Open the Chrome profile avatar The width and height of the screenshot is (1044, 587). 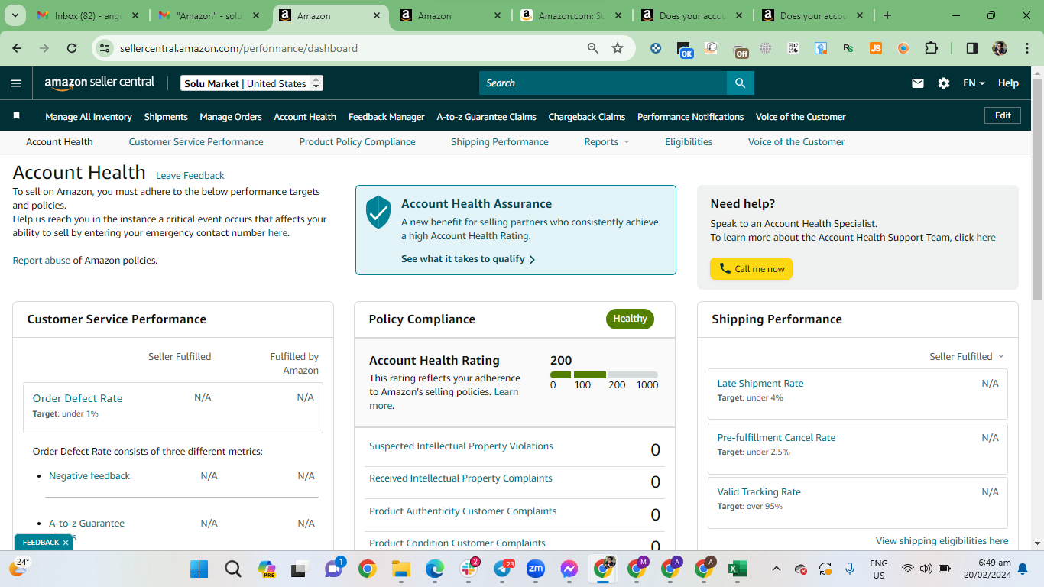click(x=1000, y=48)
